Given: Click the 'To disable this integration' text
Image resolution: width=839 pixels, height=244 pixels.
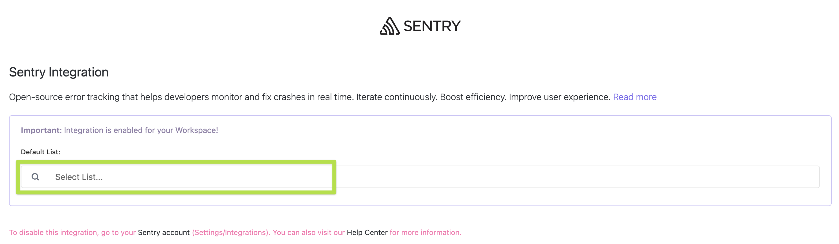Looking at the screenshot, I should 53,232.
